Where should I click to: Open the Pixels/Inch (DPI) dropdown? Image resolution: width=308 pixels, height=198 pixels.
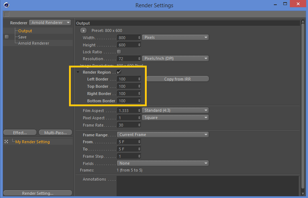tap(175, 58)
